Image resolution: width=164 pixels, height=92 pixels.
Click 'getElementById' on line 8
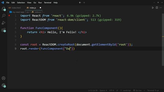pos(104,44)
